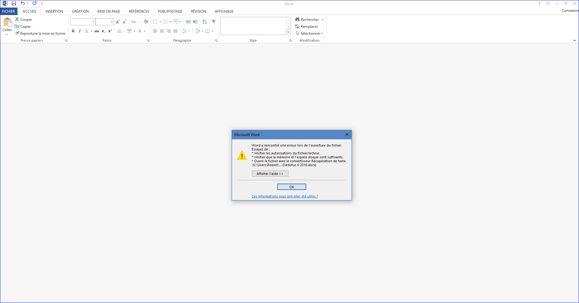Clear all formatting with the eraser icon
579x303 pixels.
pos(146,22)
